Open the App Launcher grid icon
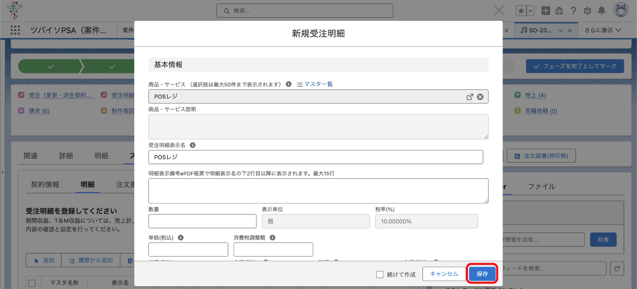The image size is (637, 289). [15, 30]
